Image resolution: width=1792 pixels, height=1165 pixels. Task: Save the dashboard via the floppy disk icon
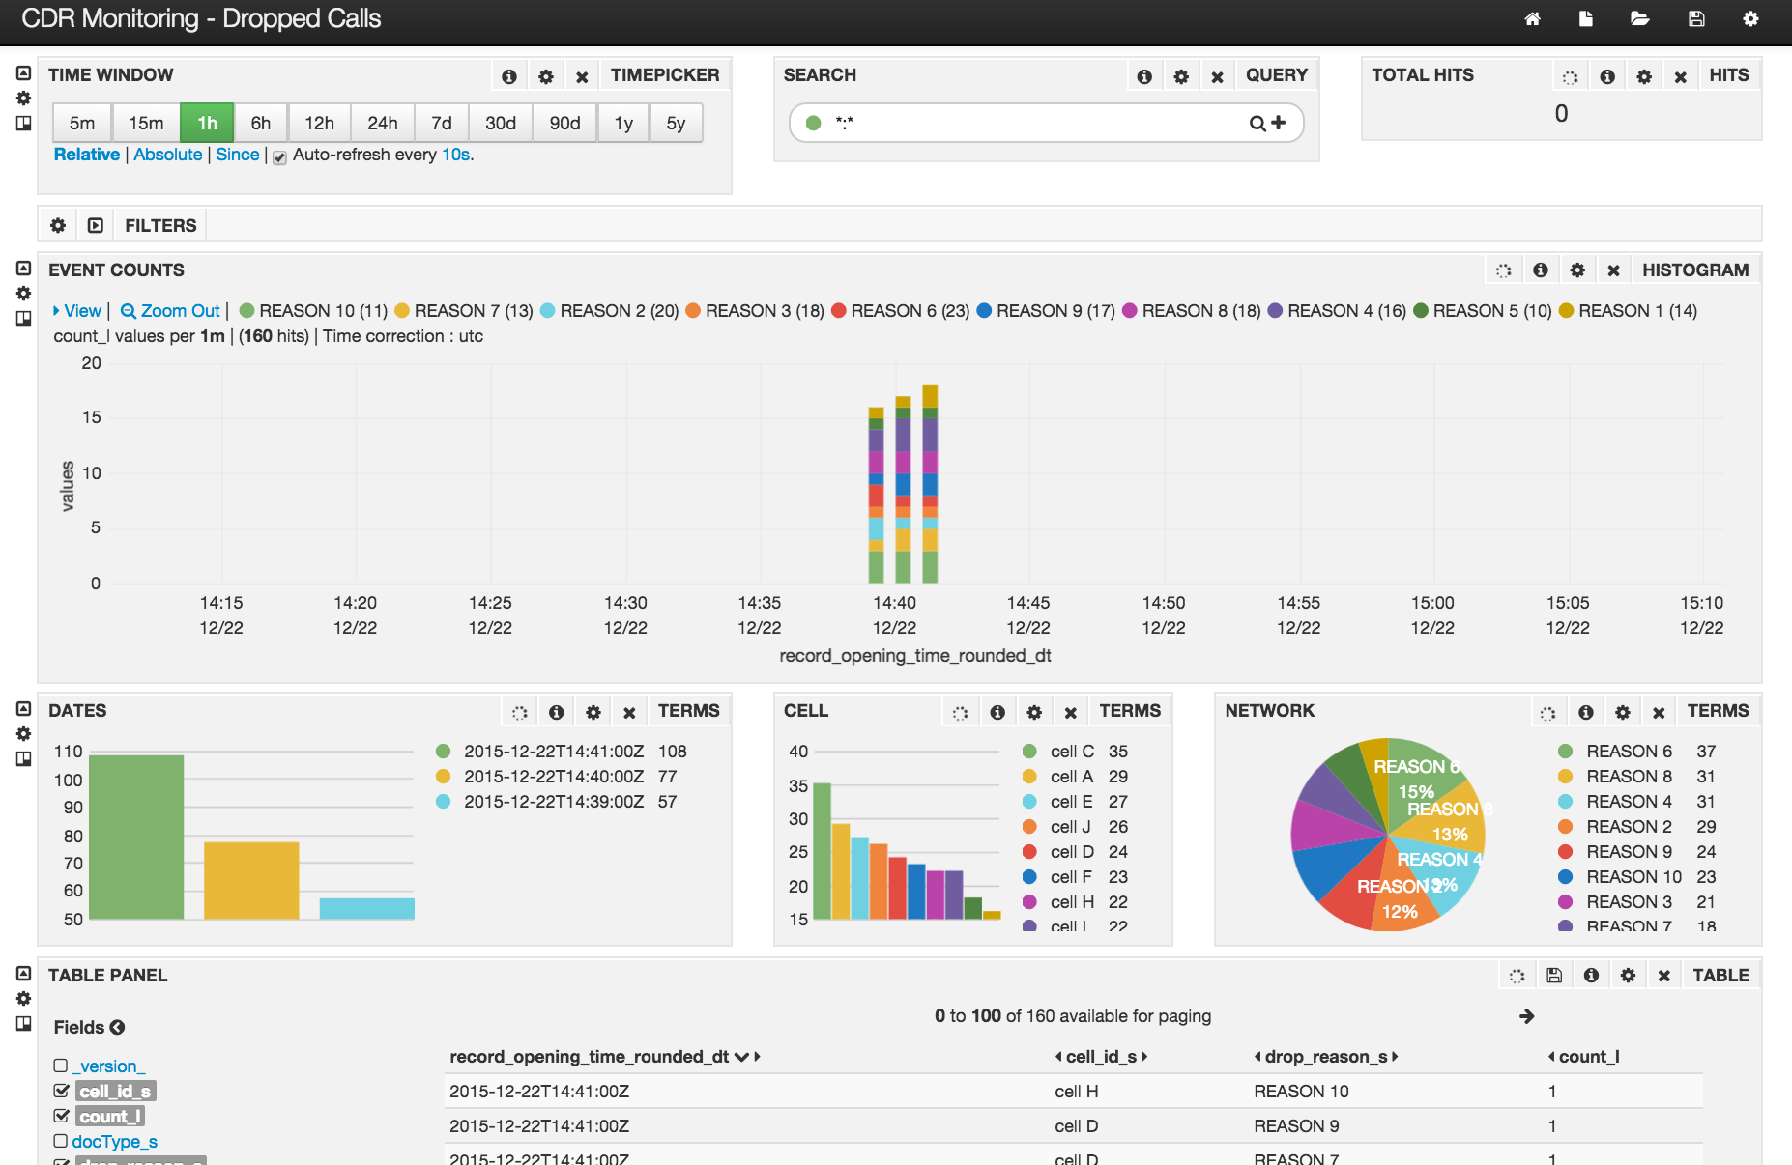click(x=1696, y=18)
